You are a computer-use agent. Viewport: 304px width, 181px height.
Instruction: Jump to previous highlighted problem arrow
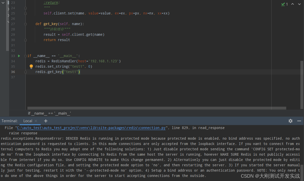click(x=293, y=4)
